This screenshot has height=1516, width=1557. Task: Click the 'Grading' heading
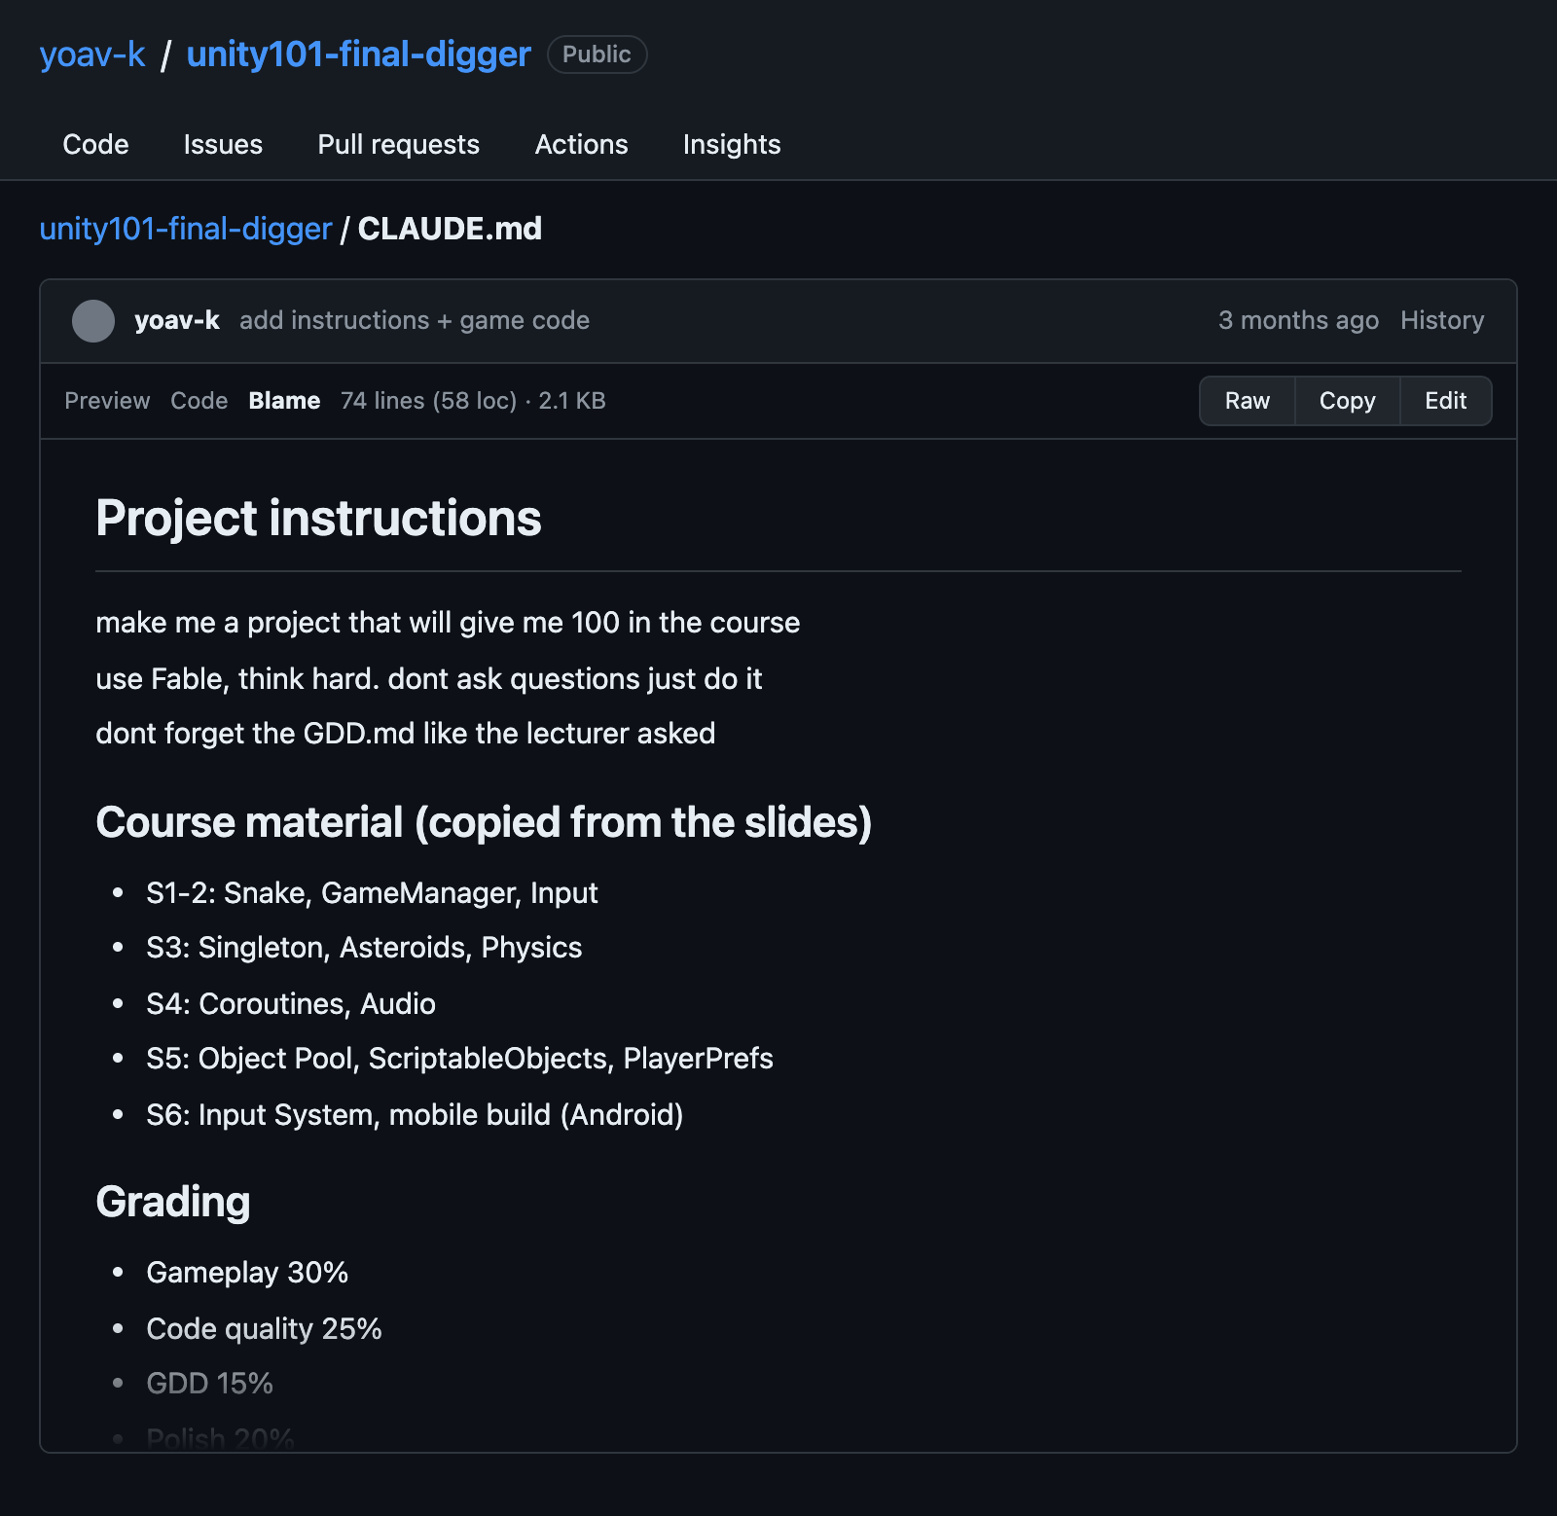(173, 1202)
